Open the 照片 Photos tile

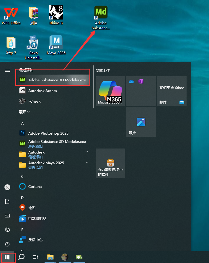tap(141, 122)
